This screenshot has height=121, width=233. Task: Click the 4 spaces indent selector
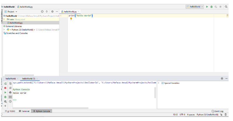click(191, 115)
